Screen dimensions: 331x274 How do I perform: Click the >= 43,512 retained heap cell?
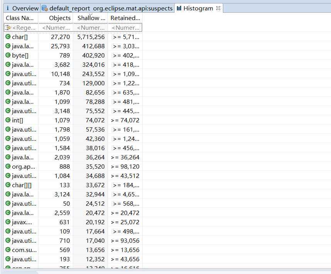125,176
